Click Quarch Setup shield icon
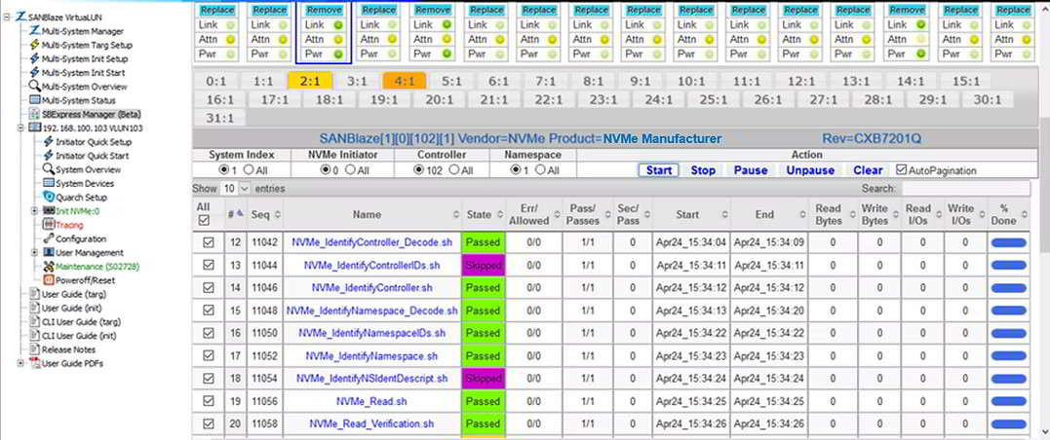The height and width of the screenshot is (440, 1050). click(49, 198)
